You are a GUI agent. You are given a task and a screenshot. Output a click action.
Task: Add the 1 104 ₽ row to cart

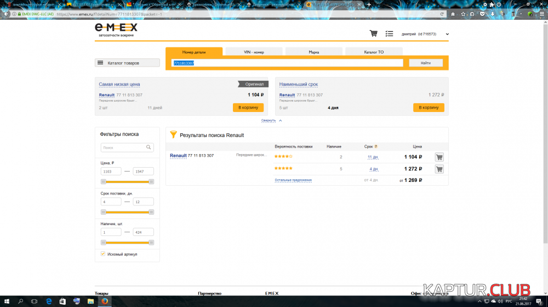(439, 157)
